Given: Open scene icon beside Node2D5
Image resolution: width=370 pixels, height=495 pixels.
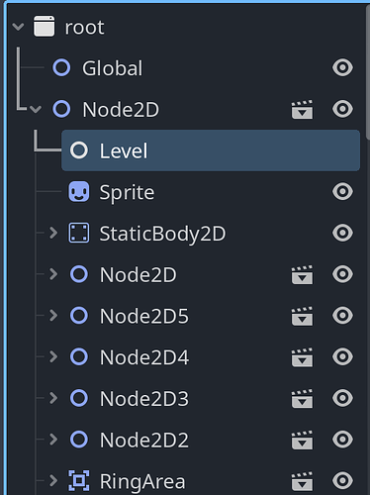Looking at the screenshot, I should point(302,316).
